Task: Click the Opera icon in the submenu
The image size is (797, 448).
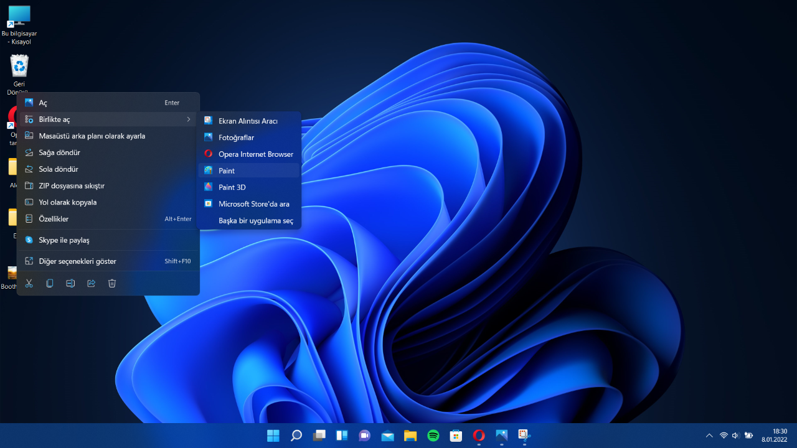Action: [209, 154]
